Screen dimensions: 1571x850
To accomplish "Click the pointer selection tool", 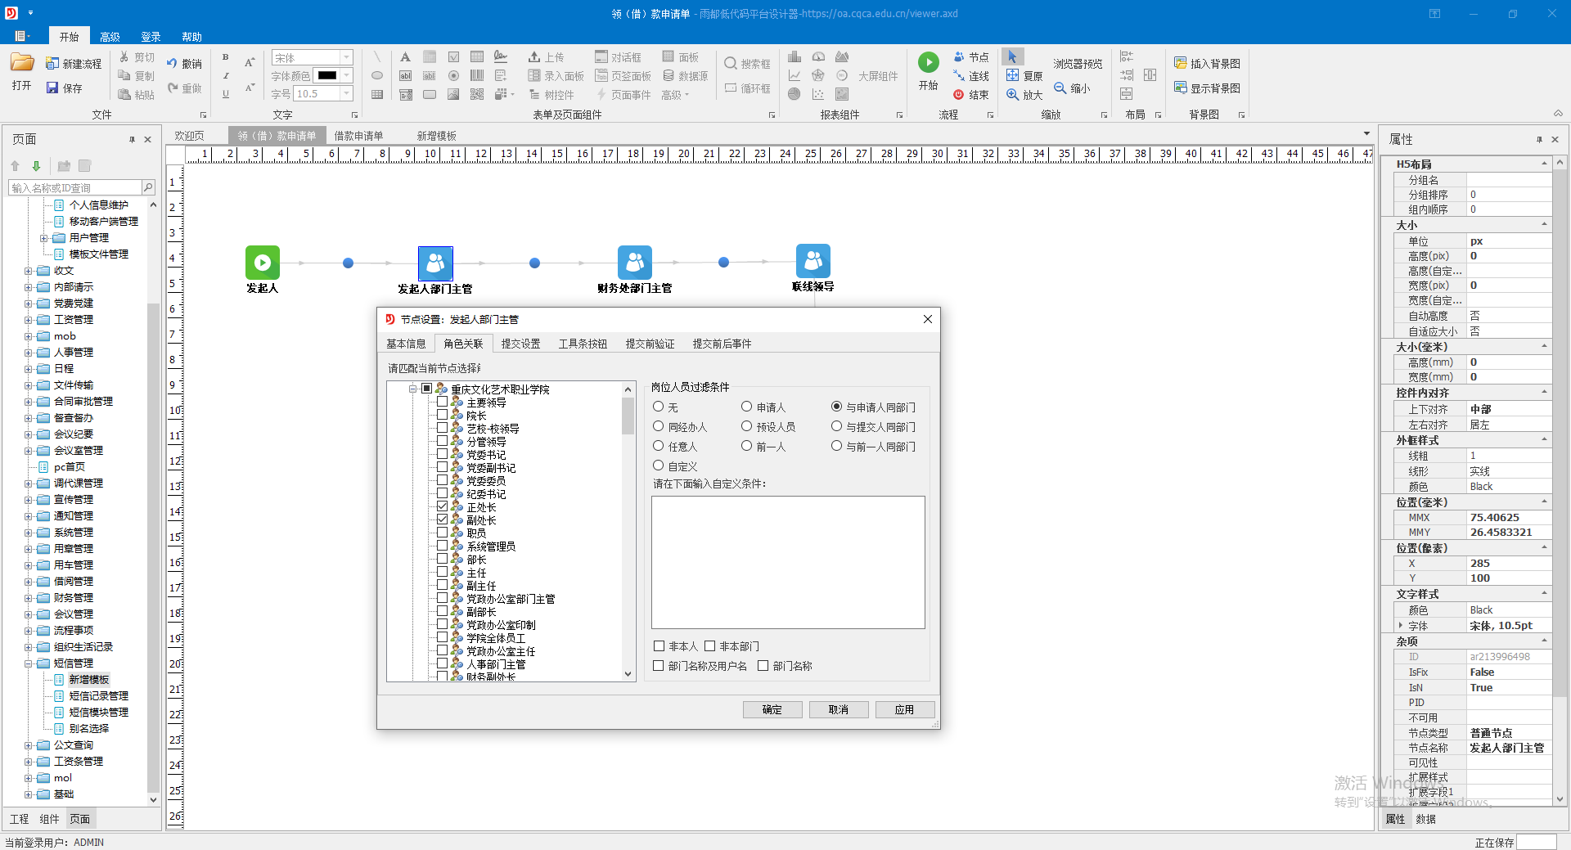I will tap(1012, 56).
